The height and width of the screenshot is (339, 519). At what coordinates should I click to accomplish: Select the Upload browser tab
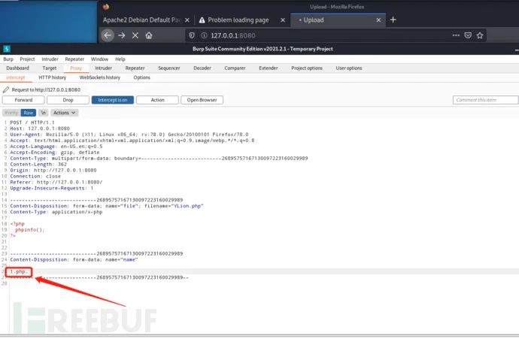tap(338, 20)
